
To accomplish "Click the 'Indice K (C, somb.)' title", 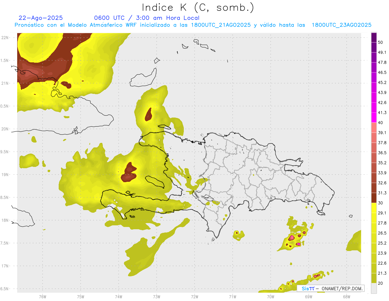I will click(198, 8).
